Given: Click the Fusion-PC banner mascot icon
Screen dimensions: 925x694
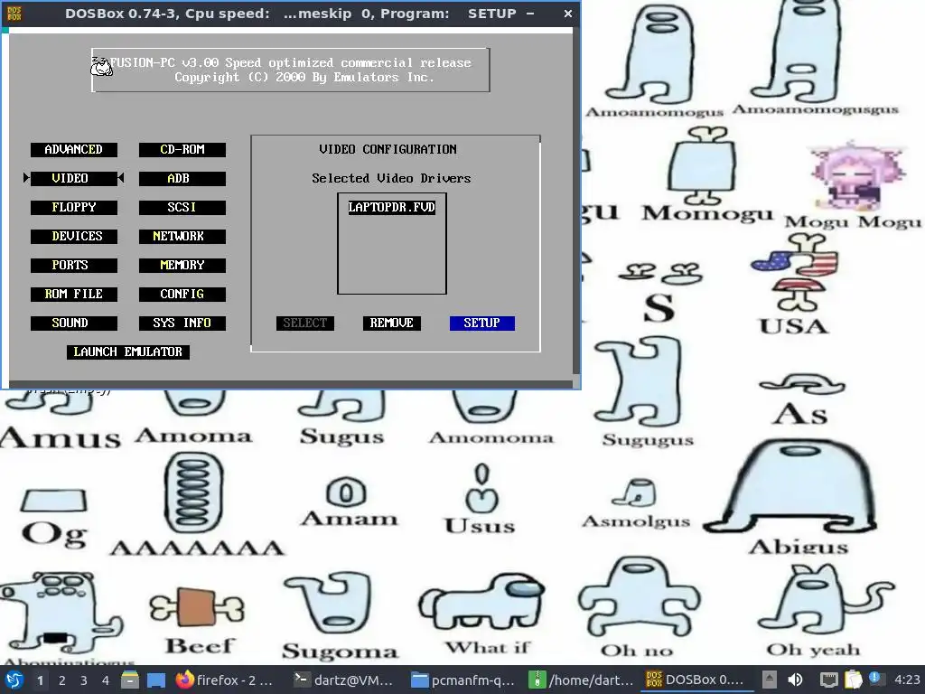Looking at the screenshot, I should pos(101,67).
